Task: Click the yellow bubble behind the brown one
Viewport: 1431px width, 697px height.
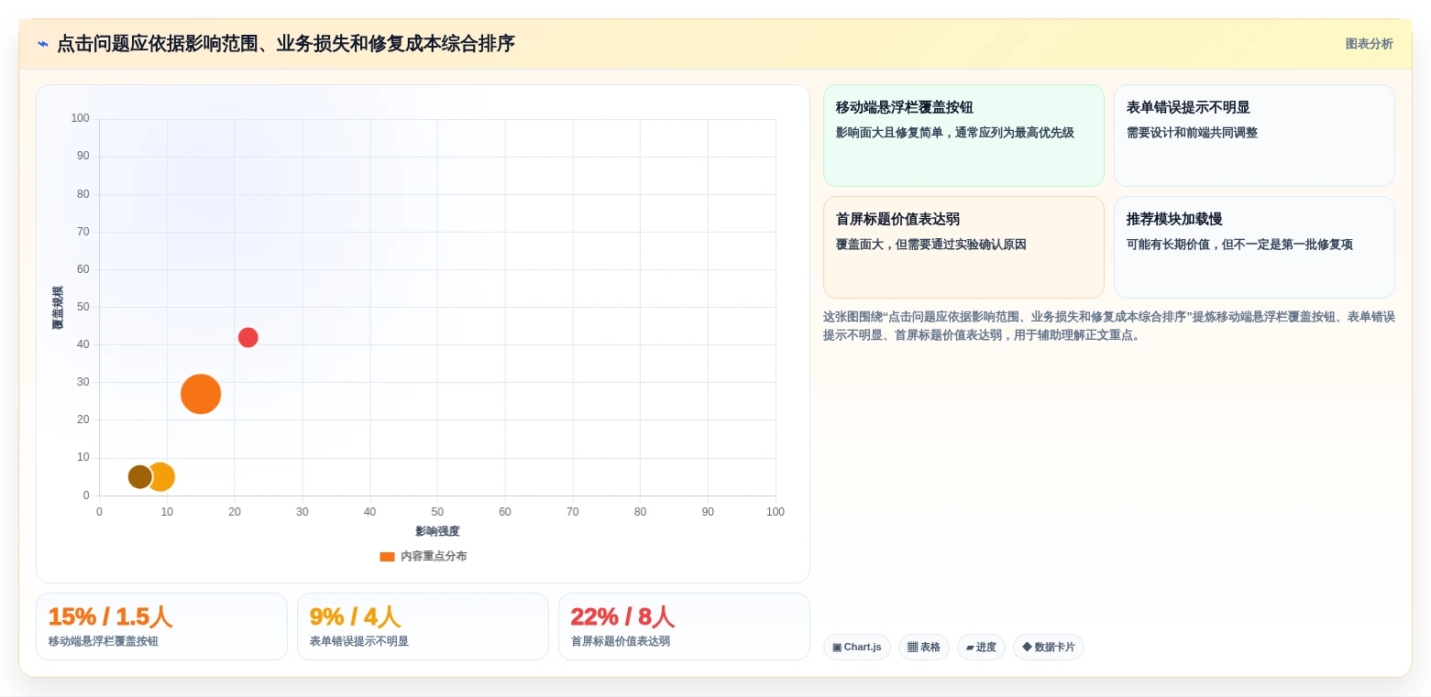Action: [x=165, y=476]
